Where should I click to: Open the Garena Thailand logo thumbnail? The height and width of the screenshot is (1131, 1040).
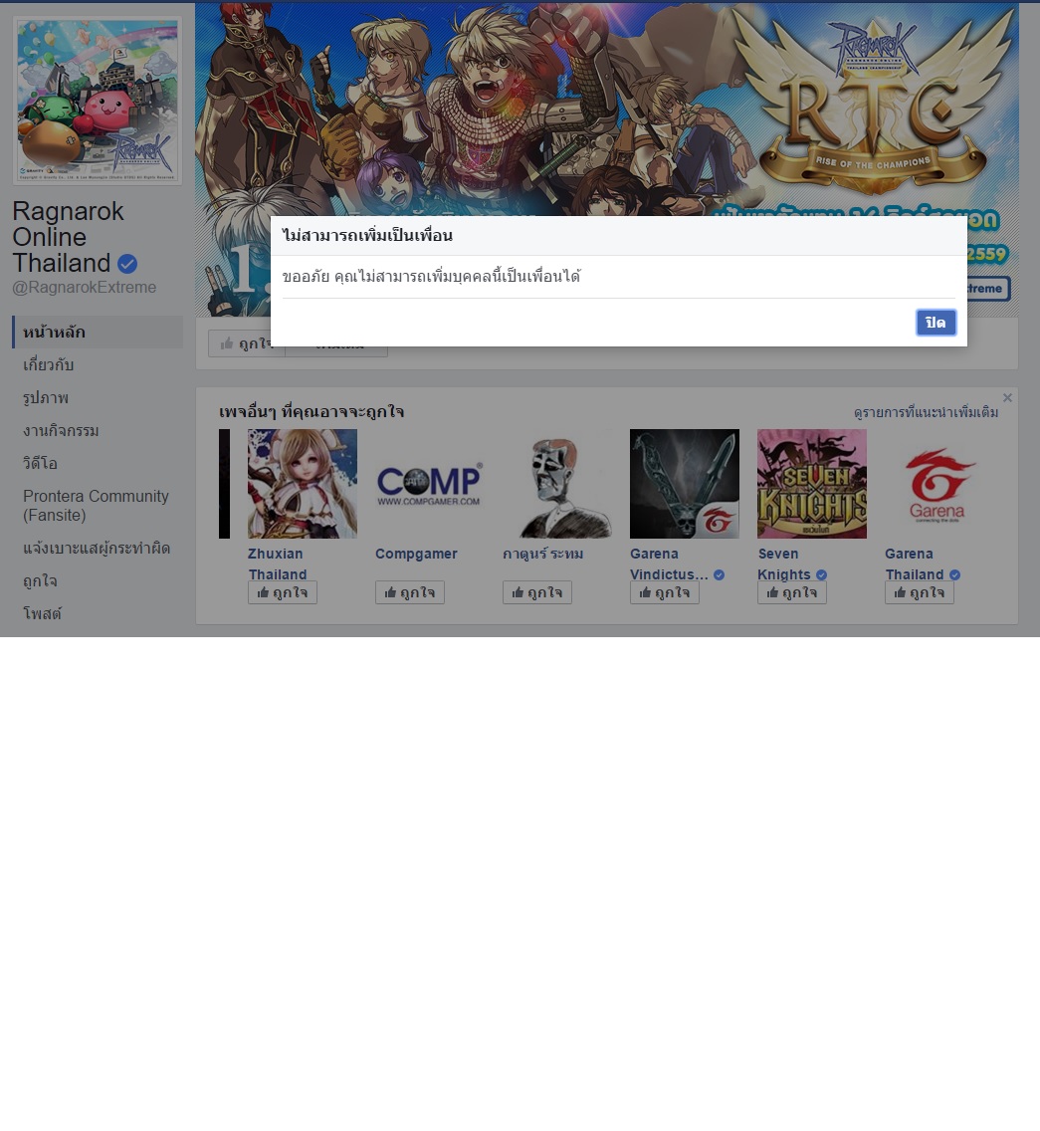[x=939, y=483]
